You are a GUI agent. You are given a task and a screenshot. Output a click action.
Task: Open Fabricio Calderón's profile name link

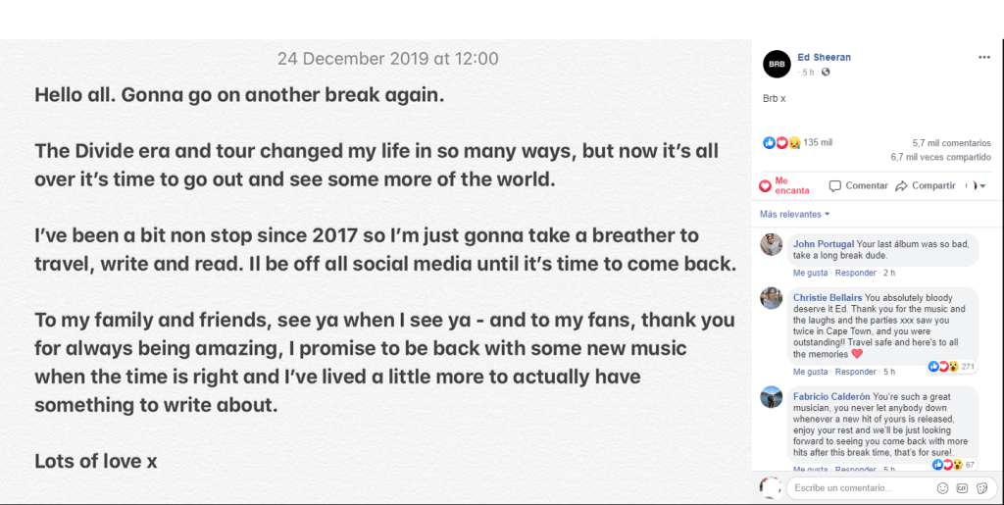(x=831, y=397)
